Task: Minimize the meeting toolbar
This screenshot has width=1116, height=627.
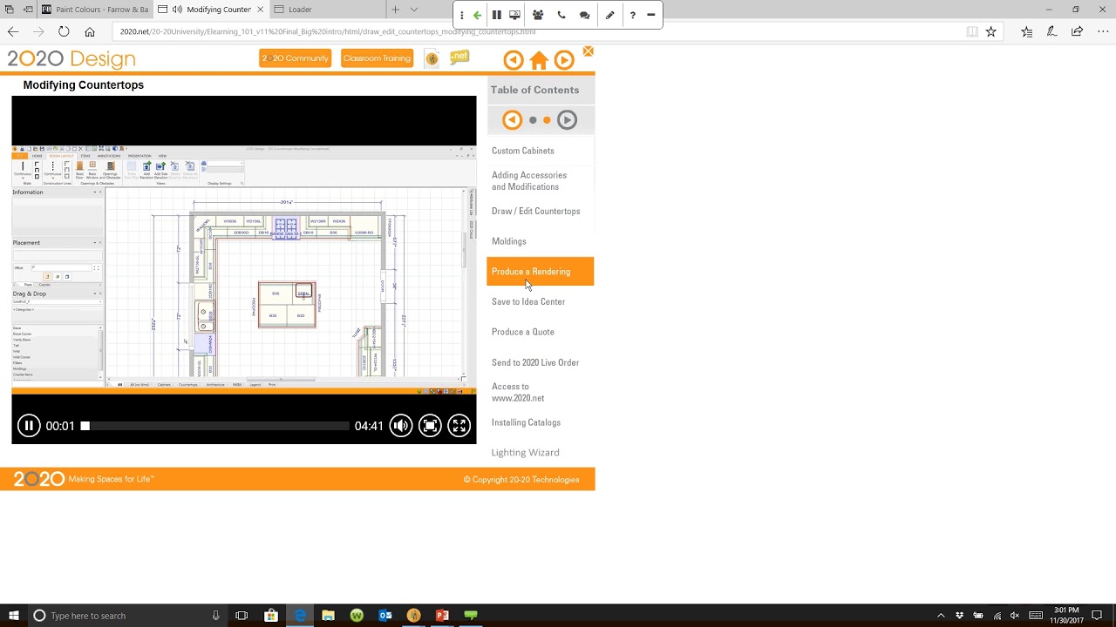Action: click(x=651, y=15)
